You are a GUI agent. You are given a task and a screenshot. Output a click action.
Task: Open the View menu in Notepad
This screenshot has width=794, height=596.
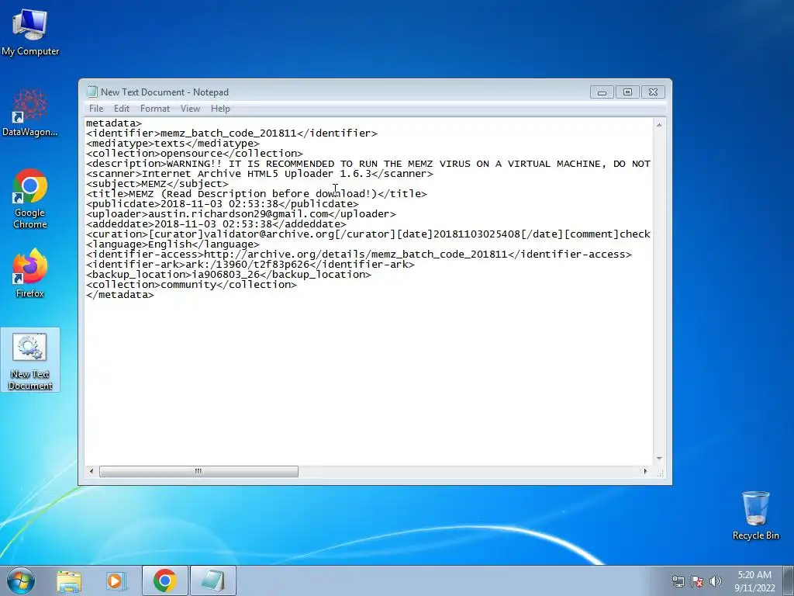point(191,109)
